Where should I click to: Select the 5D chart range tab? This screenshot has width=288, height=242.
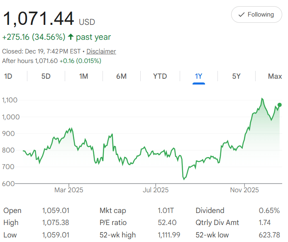tap(46, 76)
